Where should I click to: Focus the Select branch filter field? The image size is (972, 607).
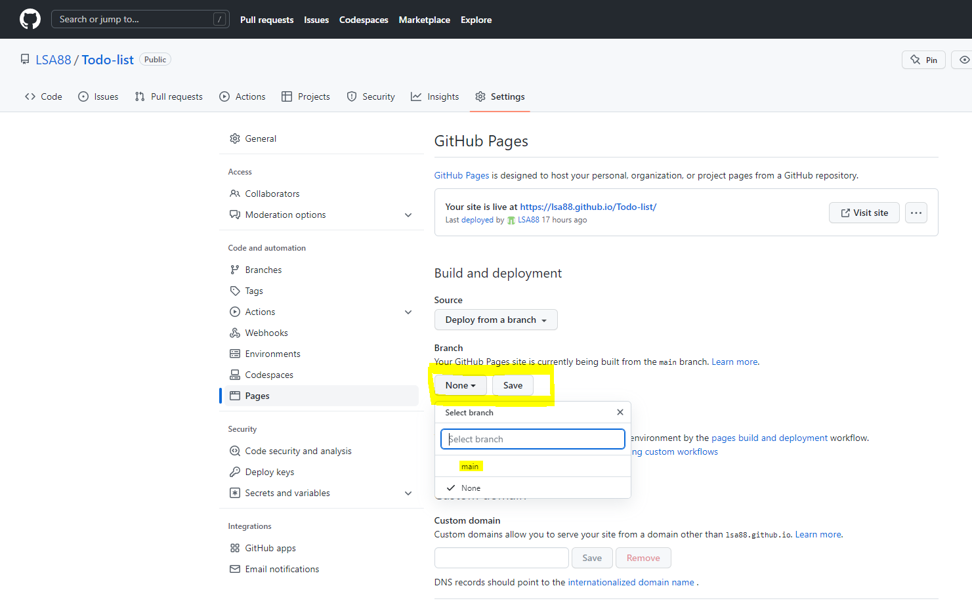pyautogui.click(x=533, y=439)
